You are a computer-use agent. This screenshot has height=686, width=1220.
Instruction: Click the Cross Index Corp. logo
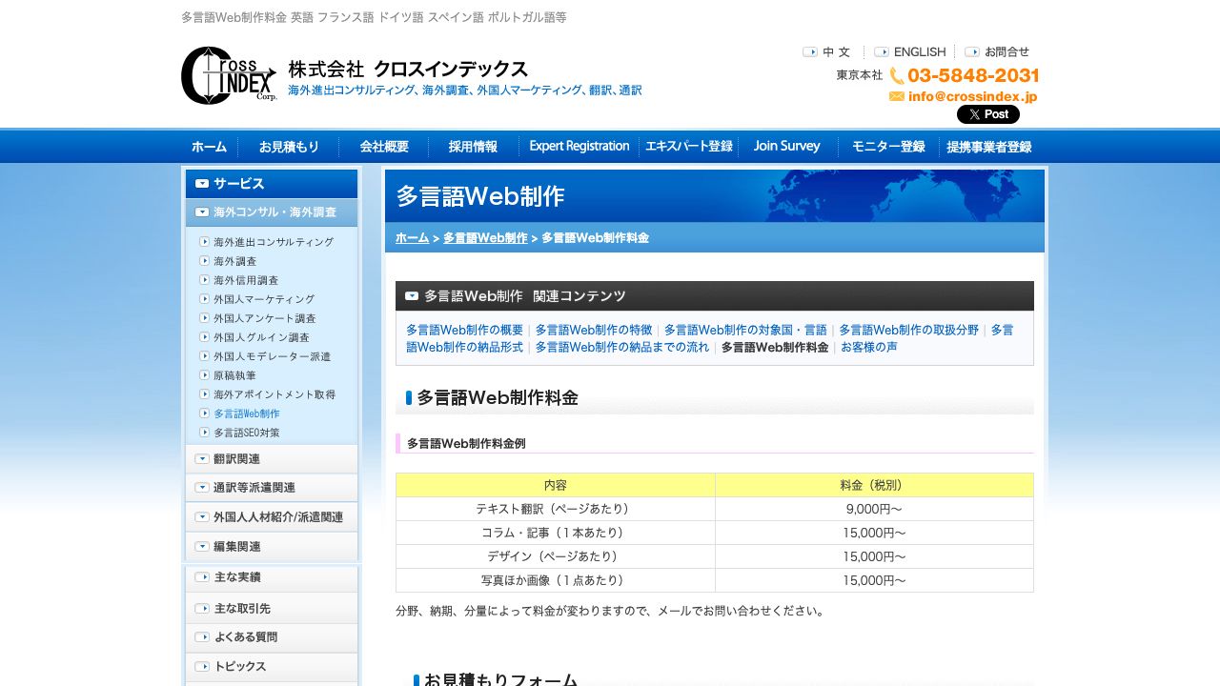coord(229,75)
